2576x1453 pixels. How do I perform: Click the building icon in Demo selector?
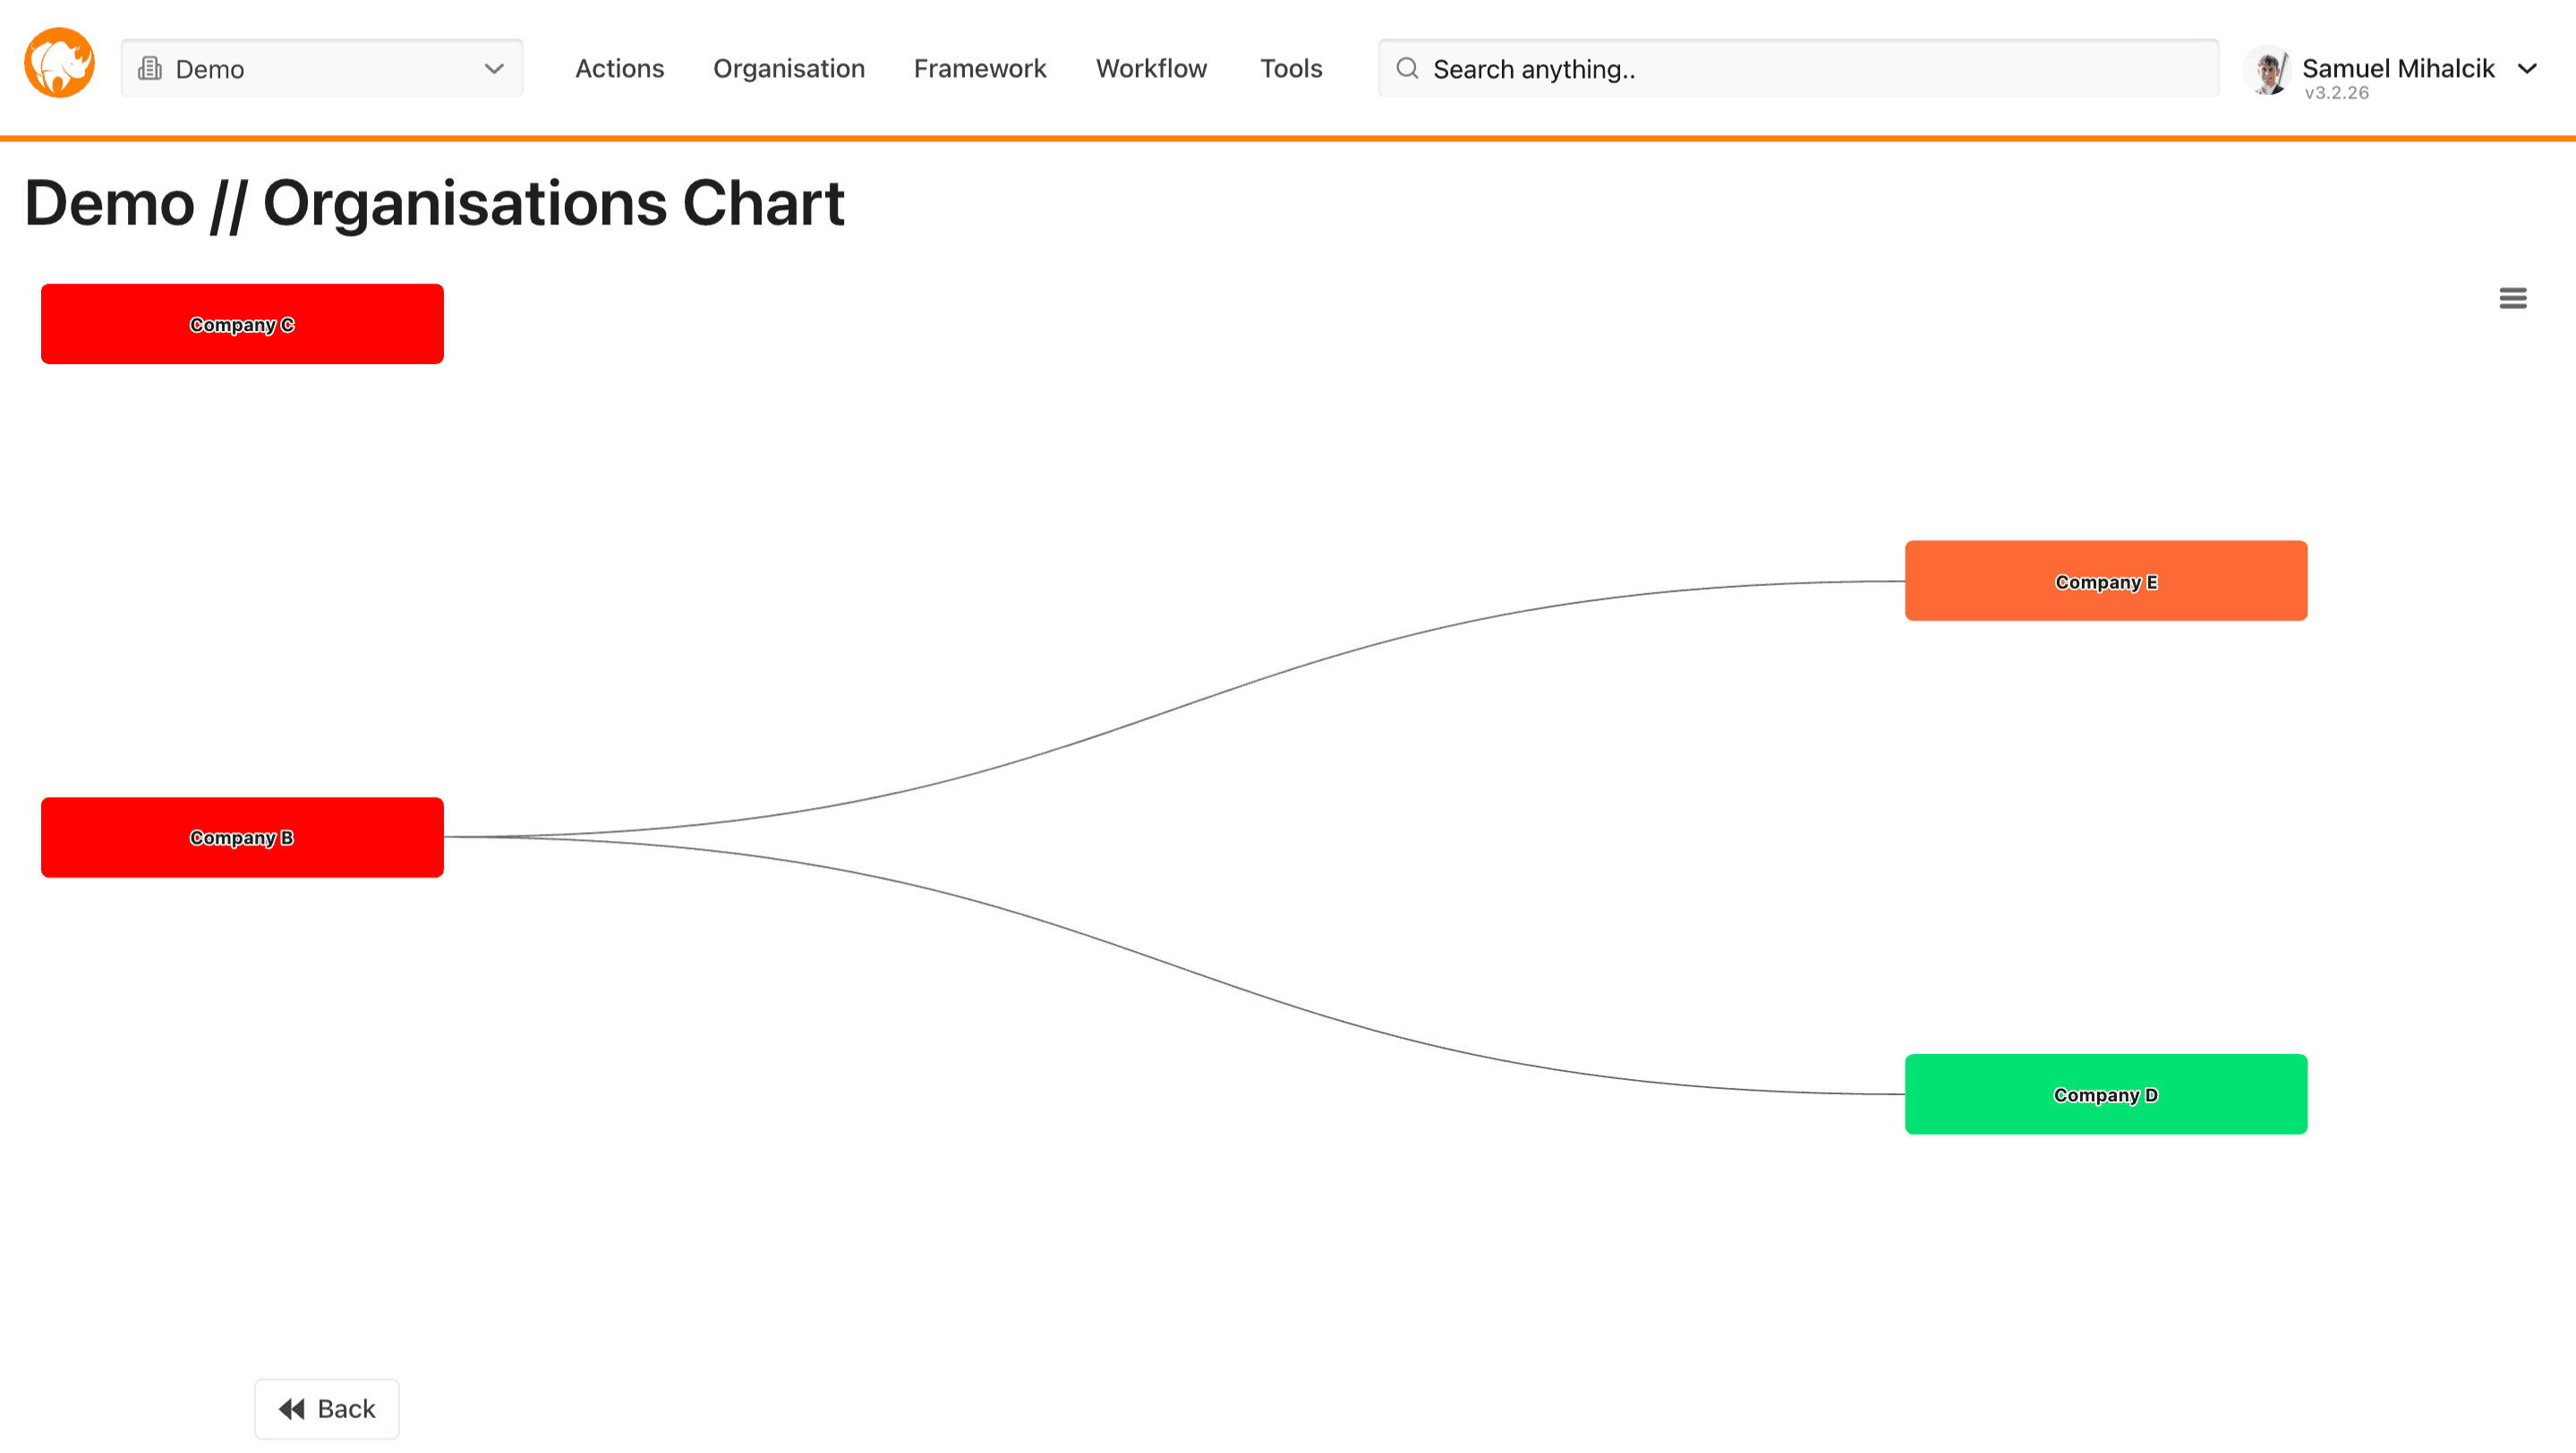point(150,69)
